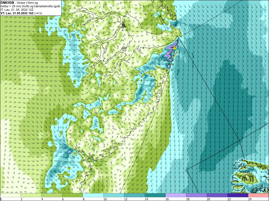Select the turquoise 10–12 legend swatch
Viewport: 269px width, 201px height.
114,195
